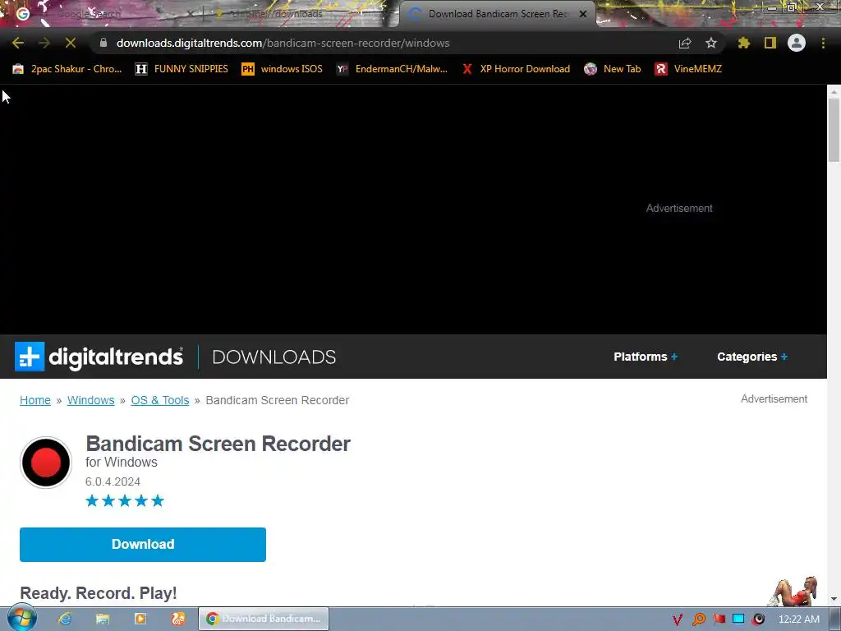Screen dimensions: 841x631
Task: Close the Google Search tab
Action: (190, 14)
